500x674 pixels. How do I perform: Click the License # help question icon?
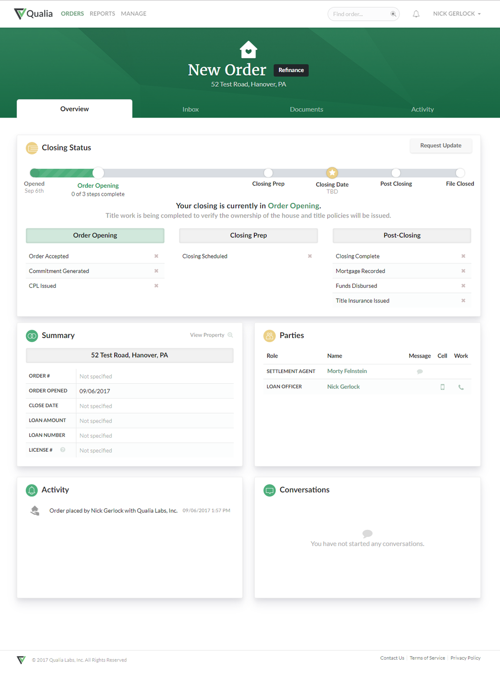(x=63, y=450)
